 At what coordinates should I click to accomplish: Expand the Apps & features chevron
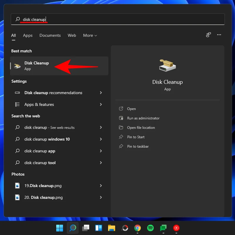tap(101, 104)
